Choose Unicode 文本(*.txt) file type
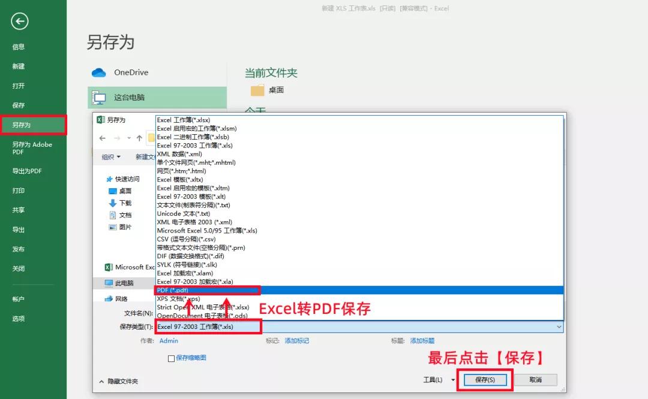This screenshot has height=399, width=648. [x=359, y=213]
